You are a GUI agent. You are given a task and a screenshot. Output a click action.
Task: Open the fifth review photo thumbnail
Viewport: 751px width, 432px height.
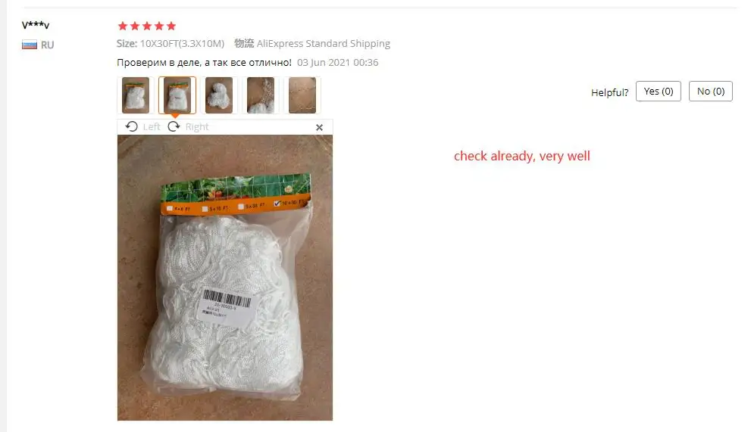tap(302, 95)
